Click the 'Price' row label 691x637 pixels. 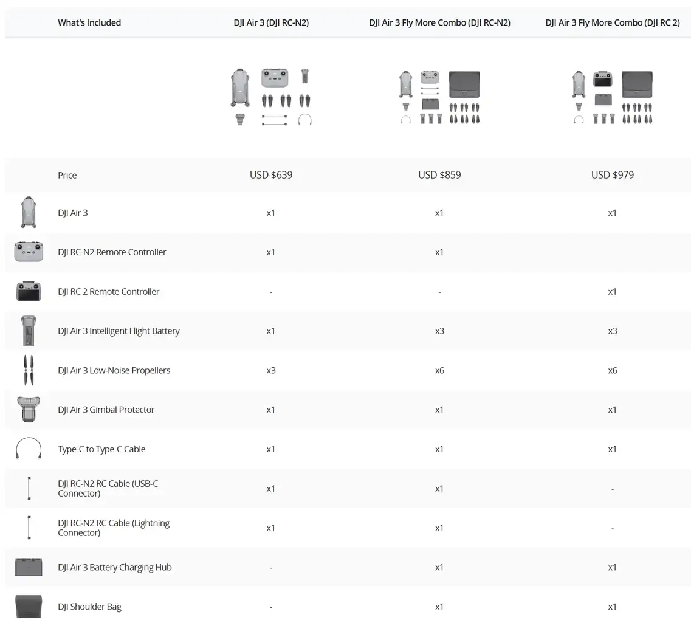[67, 175]
